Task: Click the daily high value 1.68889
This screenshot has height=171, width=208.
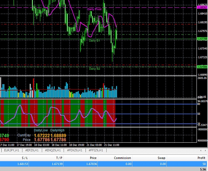Action: coord(58,135)
